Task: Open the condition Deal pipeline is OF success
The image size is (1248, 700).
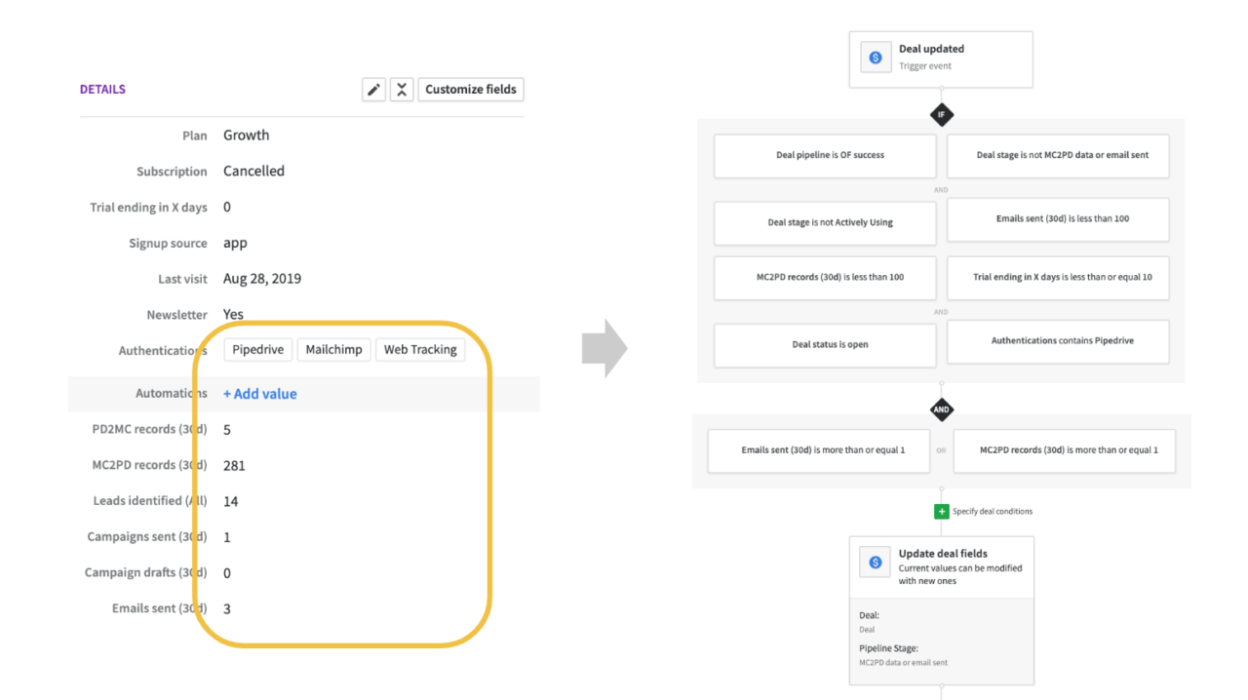Action: point(824,156)
